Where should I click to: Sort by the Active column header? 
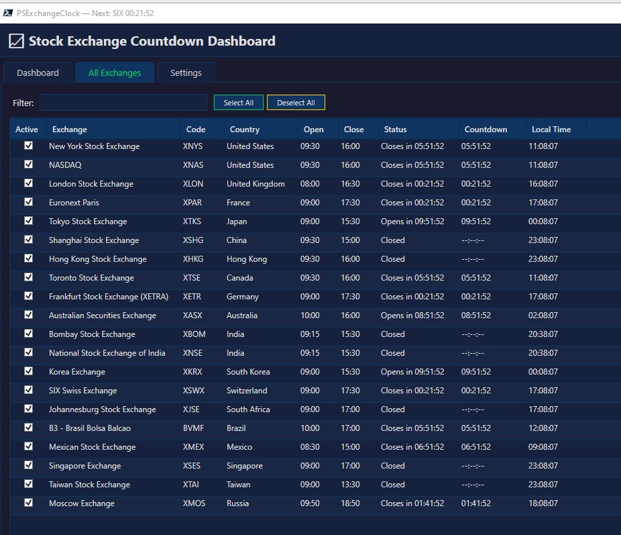(28, 129)
